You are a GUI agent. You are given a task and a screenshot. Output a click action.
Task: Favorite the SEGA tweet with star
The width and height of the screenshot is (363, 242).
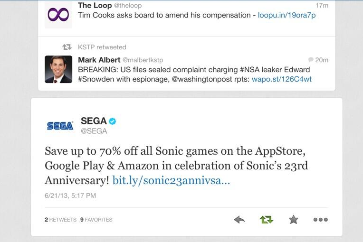[x=293, y=220]
